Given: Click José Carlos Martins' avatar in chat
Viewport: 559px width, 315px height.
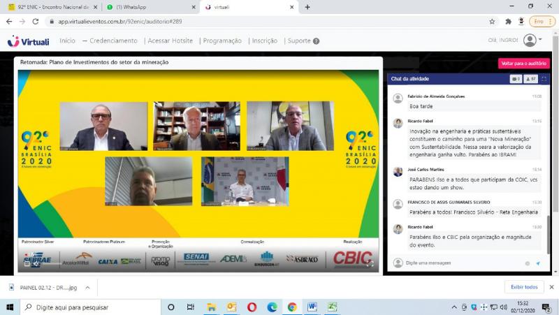Looking at the screenshot, I should click(x=398, y=172).
